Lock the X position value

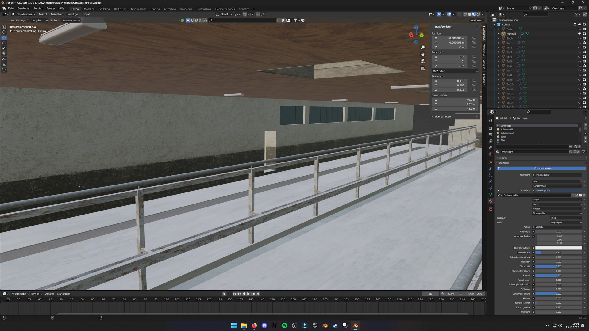(x=474, y=38)
